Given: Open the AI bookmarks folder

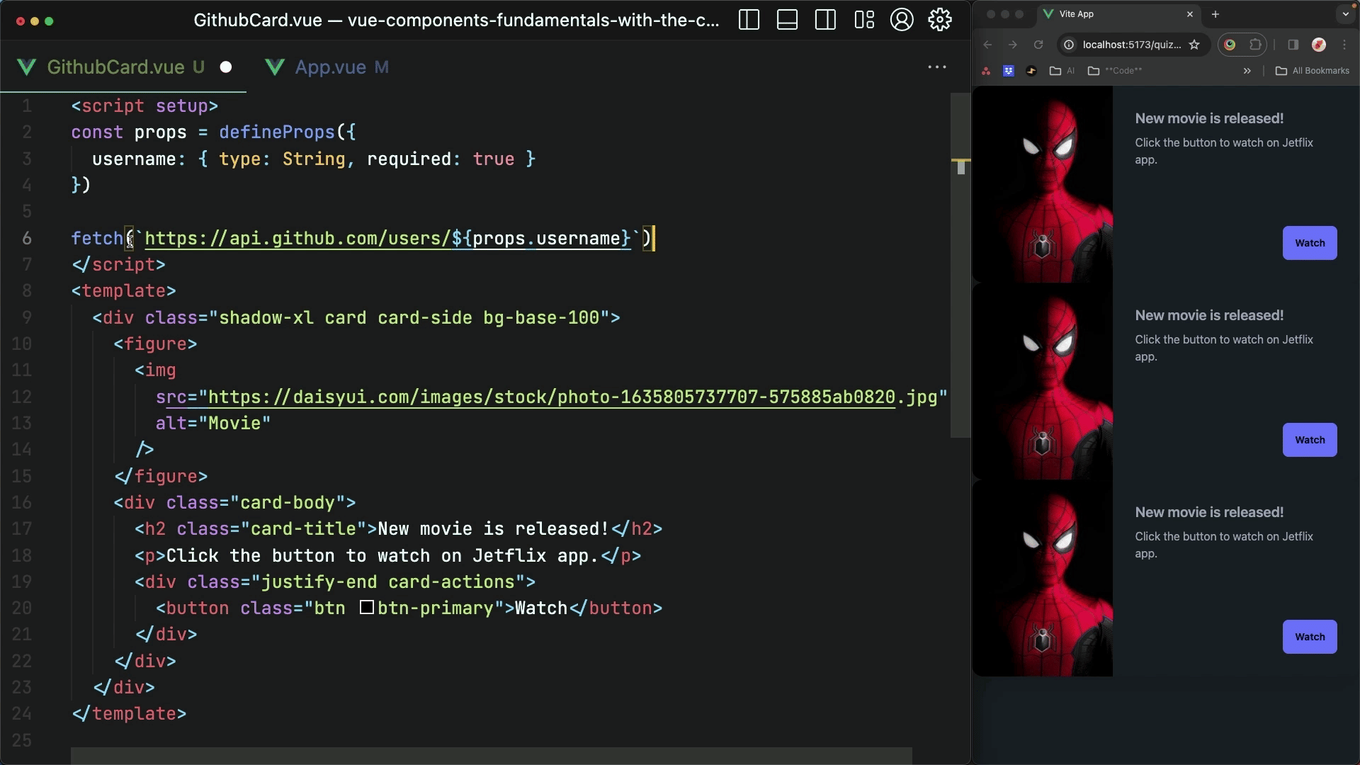Looking at the screenshot, I should click(1062, 71).
